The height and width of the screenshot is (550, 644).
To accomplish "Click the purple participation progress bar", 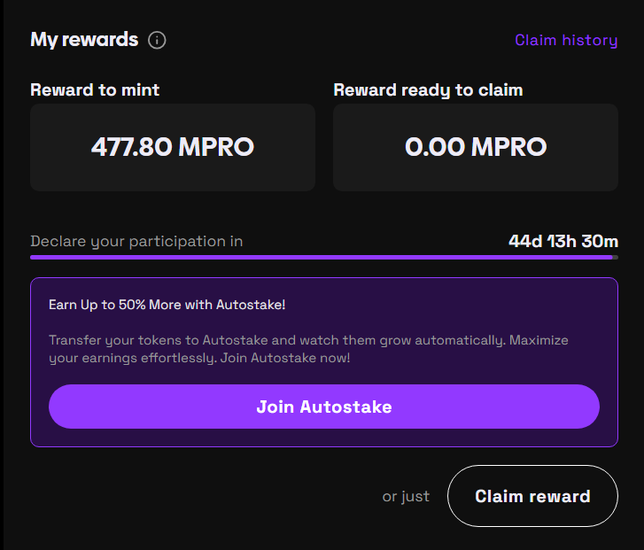I will [319, 257].
